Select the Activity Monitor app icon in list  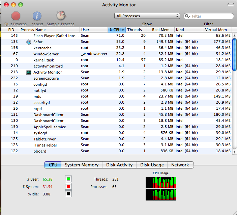[x=29, y=72]
